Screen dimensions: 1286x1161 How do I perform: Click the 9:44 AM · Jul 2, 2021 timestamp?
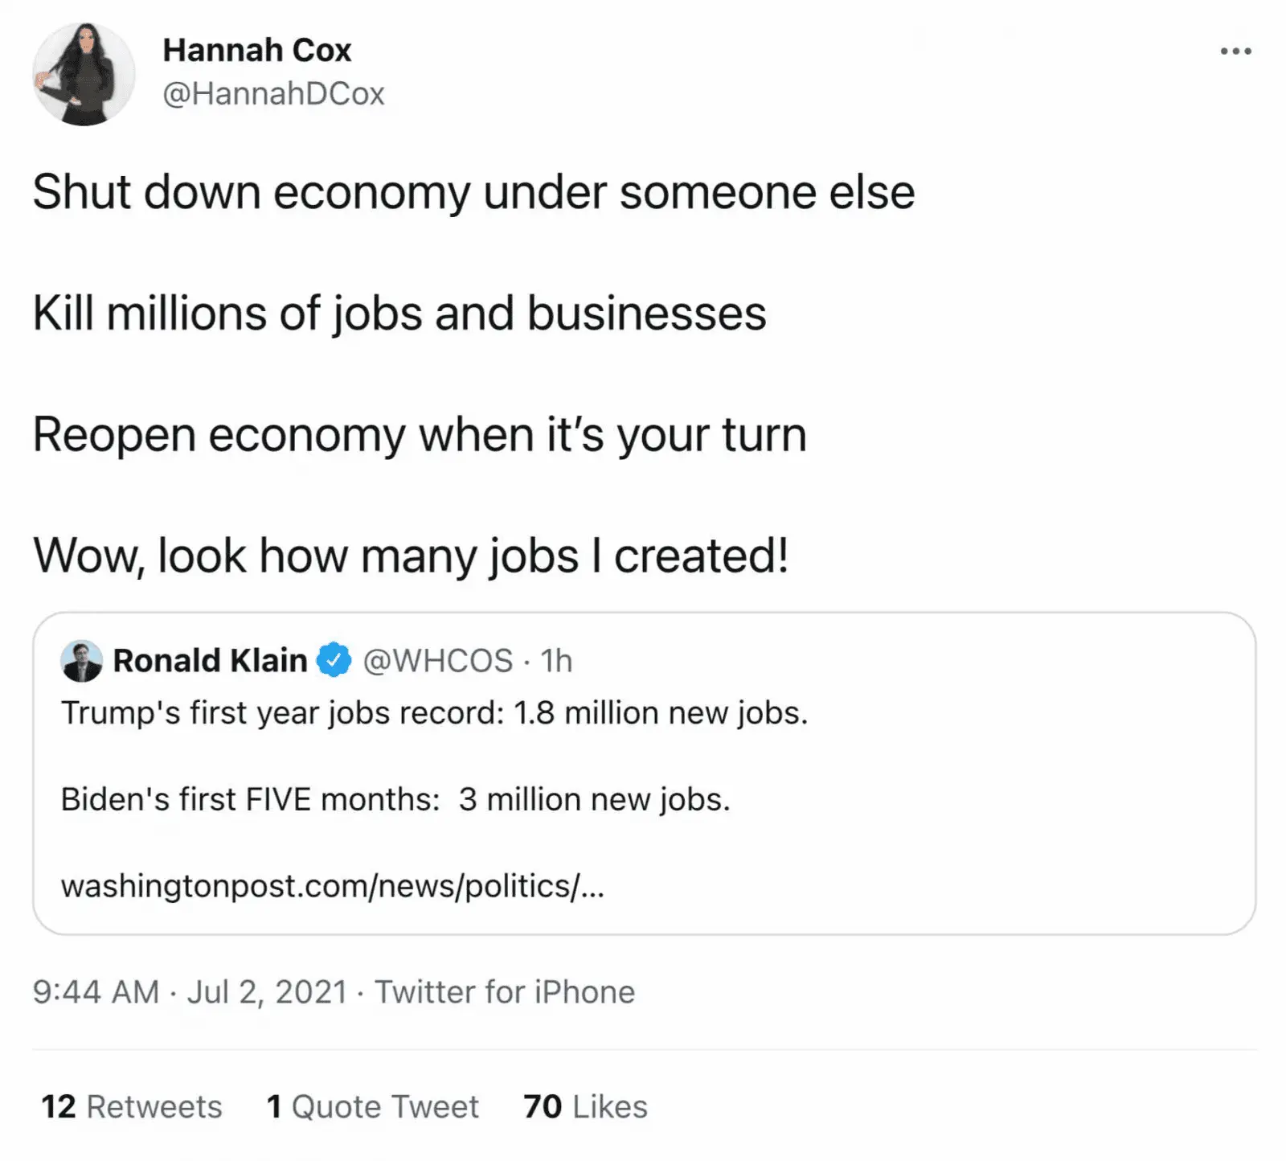190,992
